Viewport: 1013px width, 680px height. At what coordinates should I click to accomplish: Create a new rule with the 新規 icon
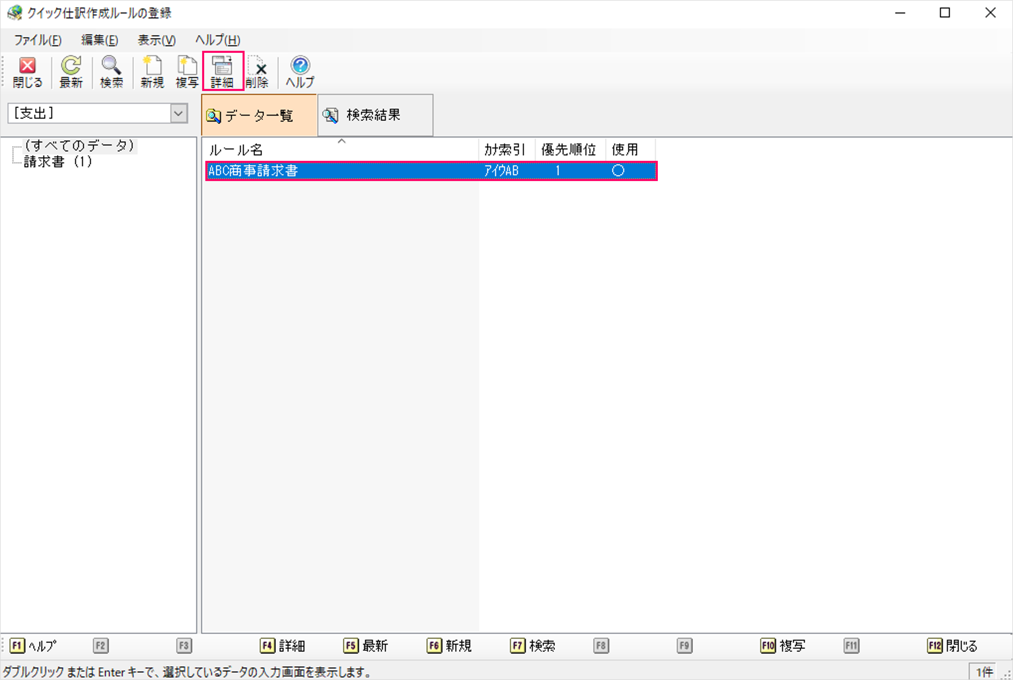click(x=152, y=72)
